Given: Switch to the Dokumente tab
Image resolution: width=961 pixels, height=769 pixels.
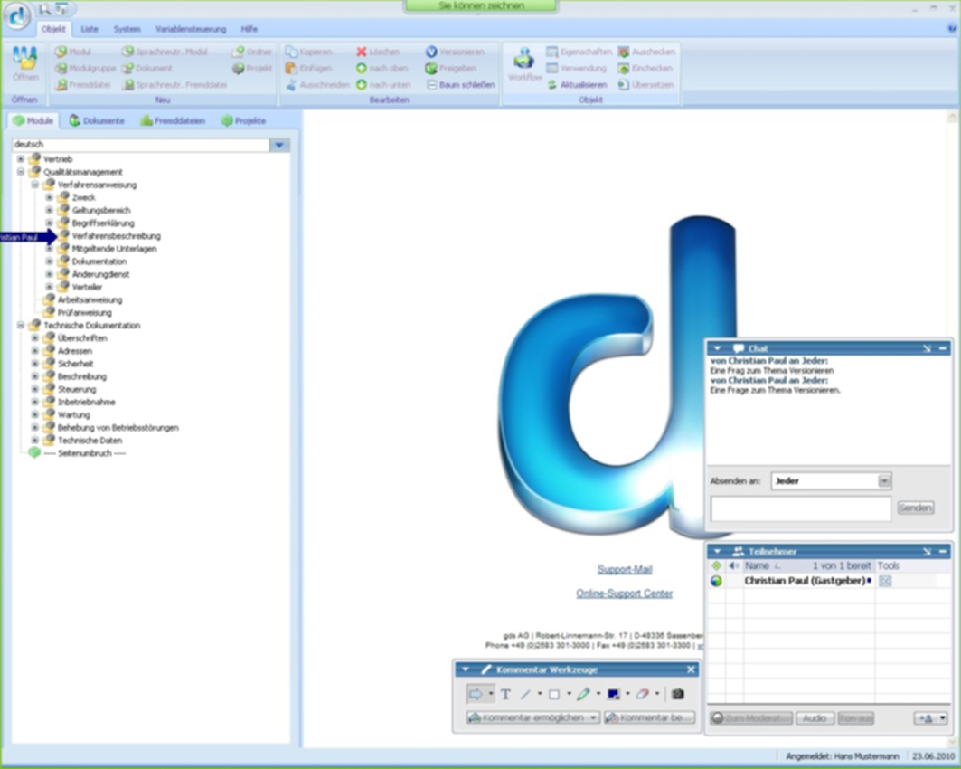Looking at the screenshot, I should (x=96, y=121).
